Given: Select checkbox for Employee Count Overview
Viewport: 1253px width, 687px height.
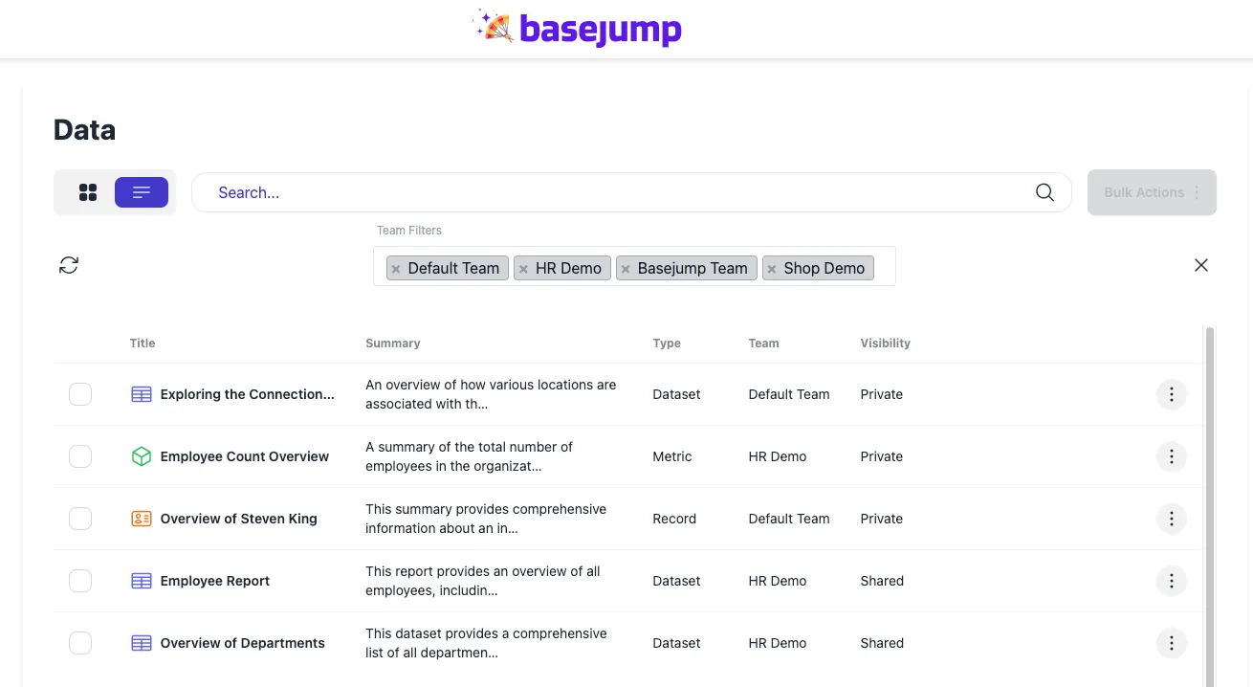Looking at the screenshot, I should (80, 456).
